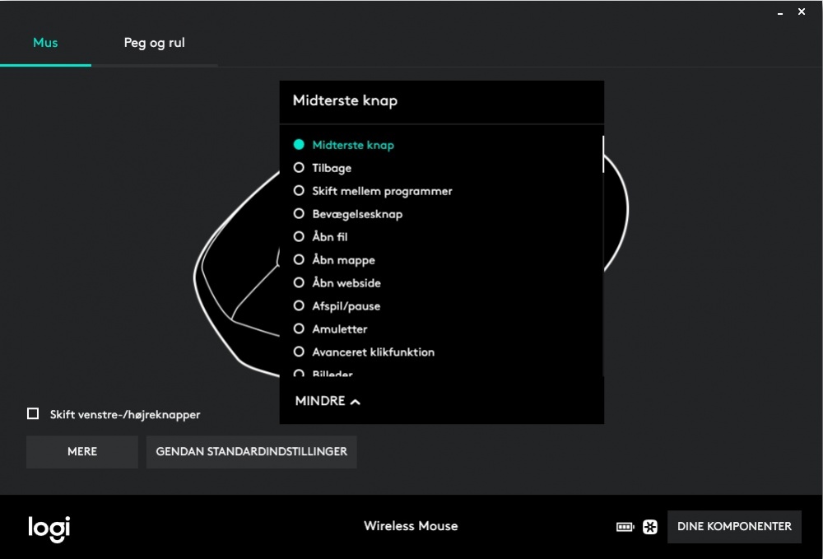This screenshot has height=559, width=823.
Task: Select Åbn fil action
Action: tap(299, 237)
